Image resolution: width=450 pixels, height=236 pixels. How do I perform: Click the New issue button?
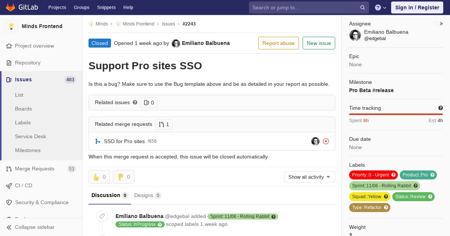319,43
